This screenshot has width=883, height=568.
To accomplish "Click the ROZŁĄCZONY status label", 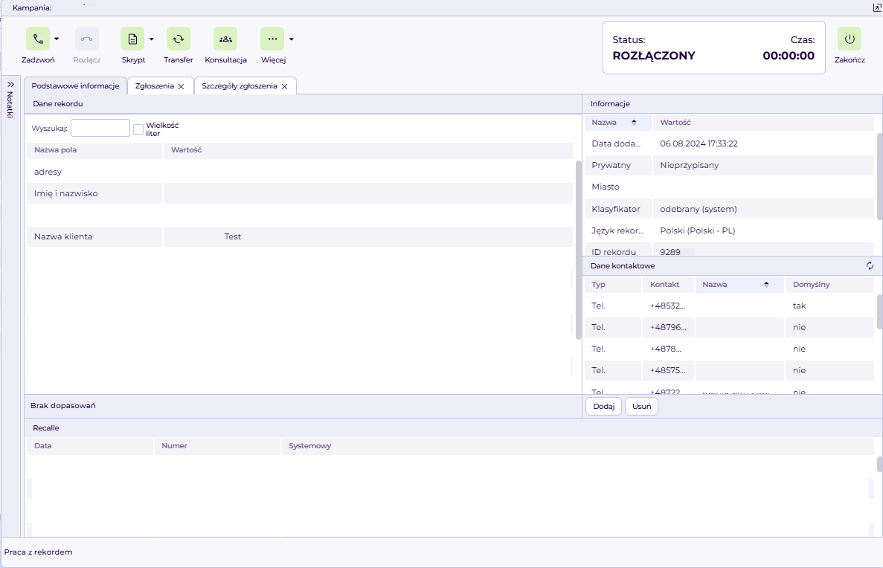I will click(654, 56).
